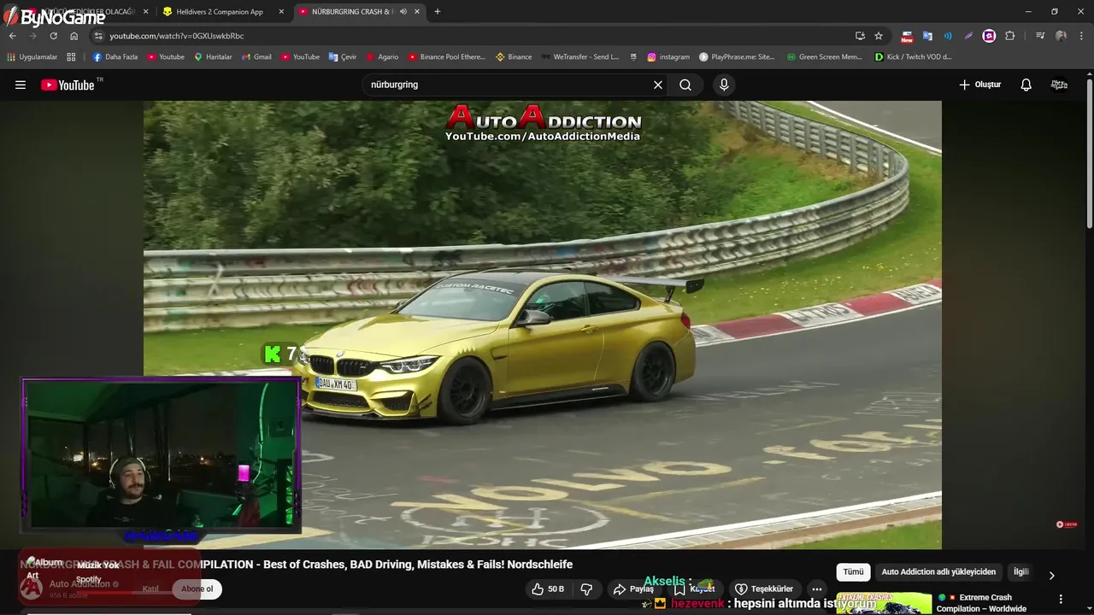The height and width of the screenshot is (615, 1094).
Task: Open more actions ellipsis below video
Action: click(817, 589)
